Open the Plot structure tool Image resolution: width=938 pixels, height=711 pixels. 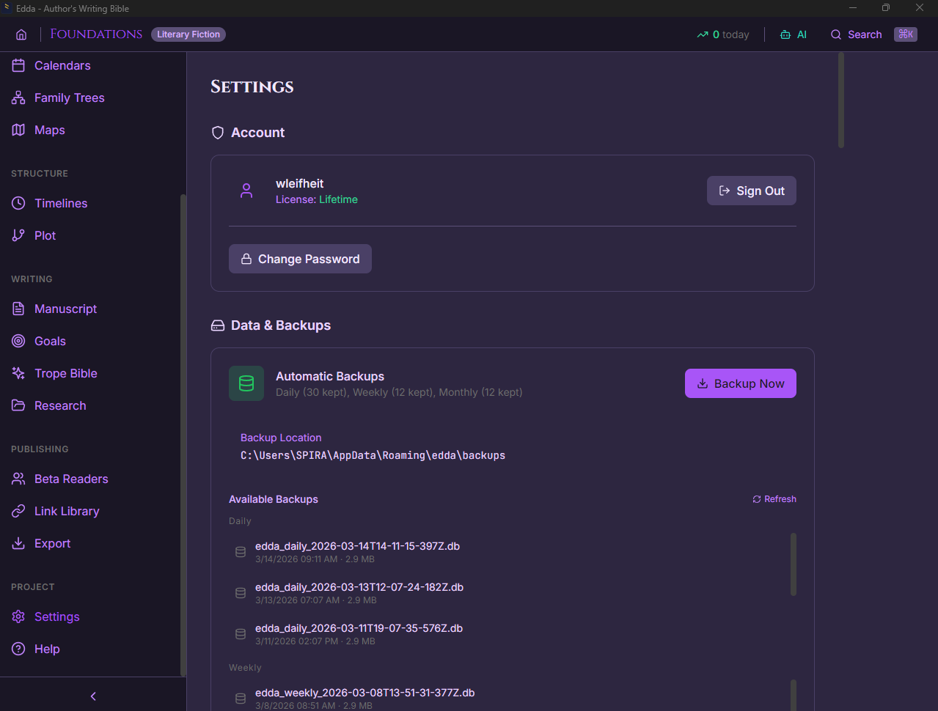(x=44, y=235)
